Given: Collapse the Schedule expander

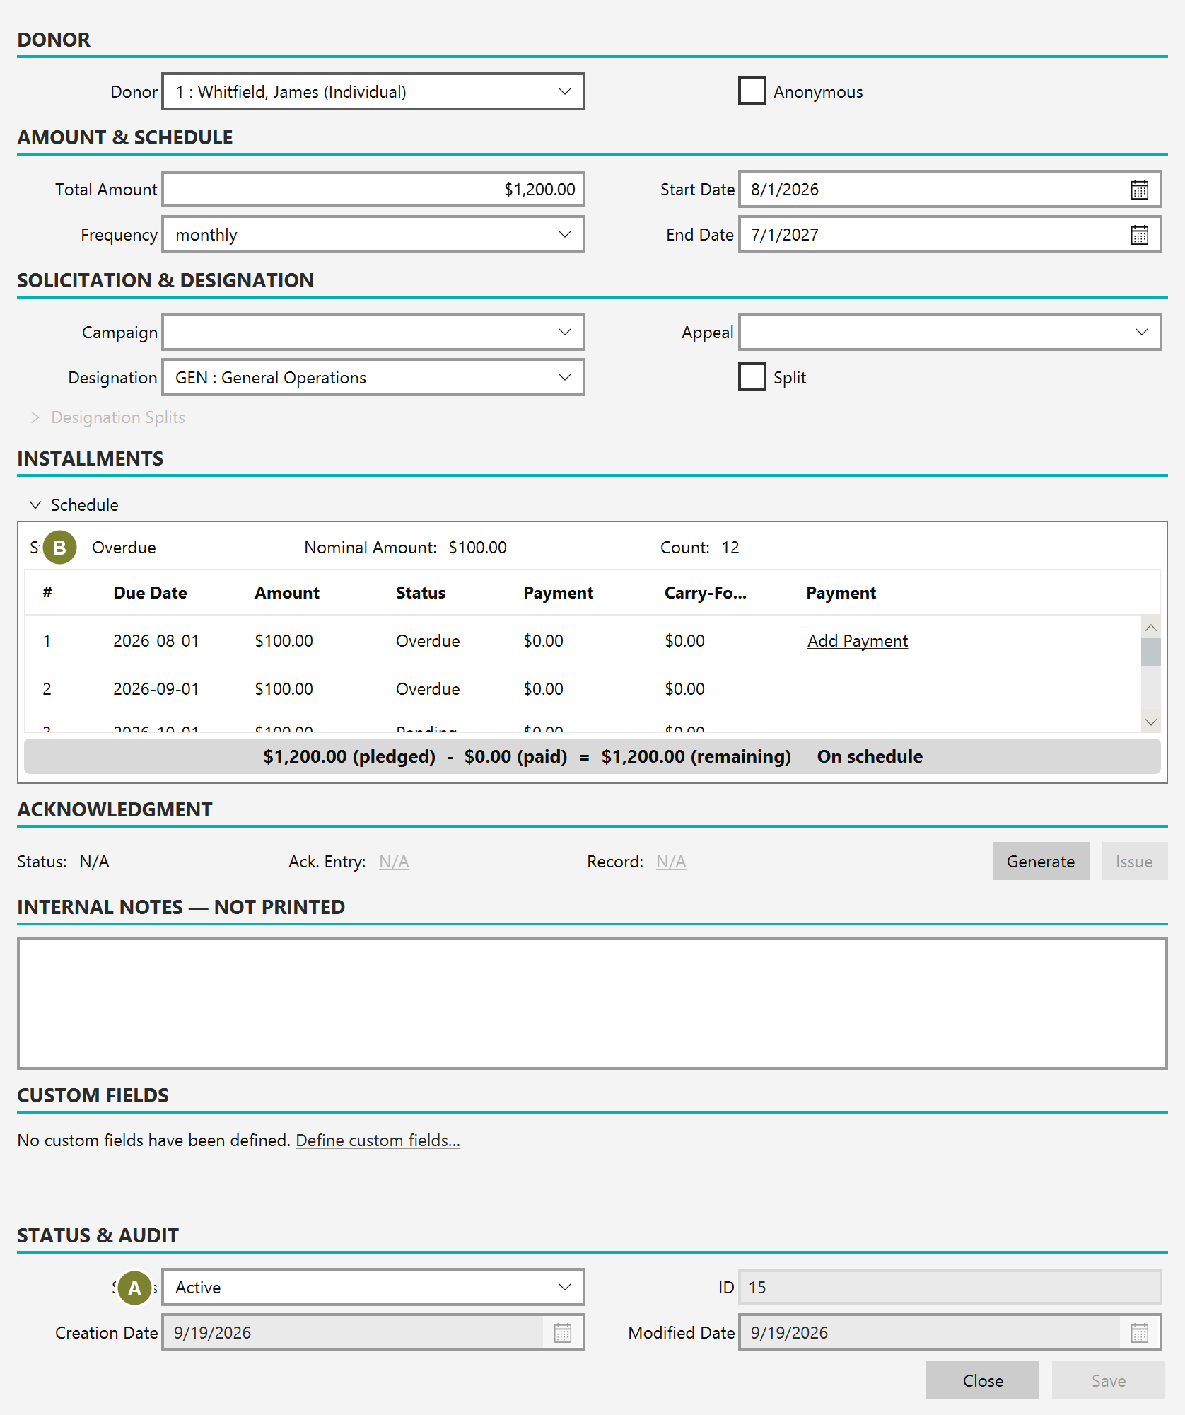Looking at the screenshot, I should [74, 505].
